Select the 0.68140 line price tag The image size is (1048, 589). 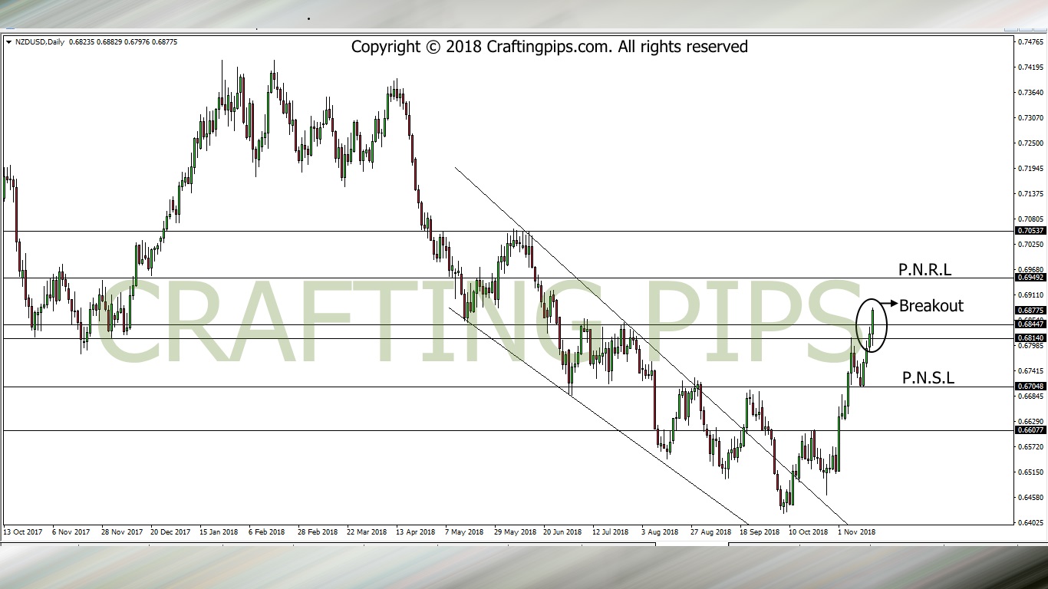click(x=1030, y=338)
